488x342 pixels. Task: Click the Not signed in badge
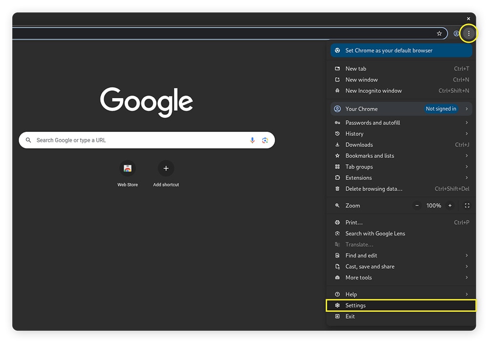pos(441,108)
